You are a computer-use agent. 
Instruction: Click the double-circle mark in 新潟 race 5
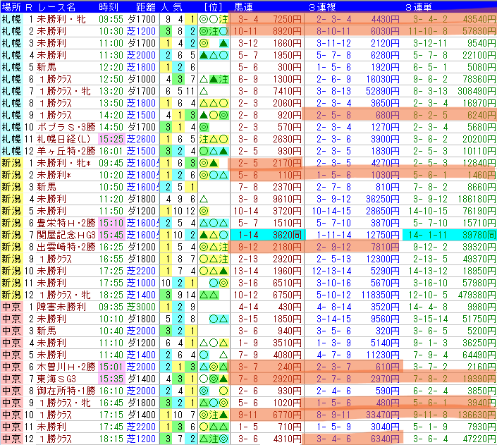204,212
